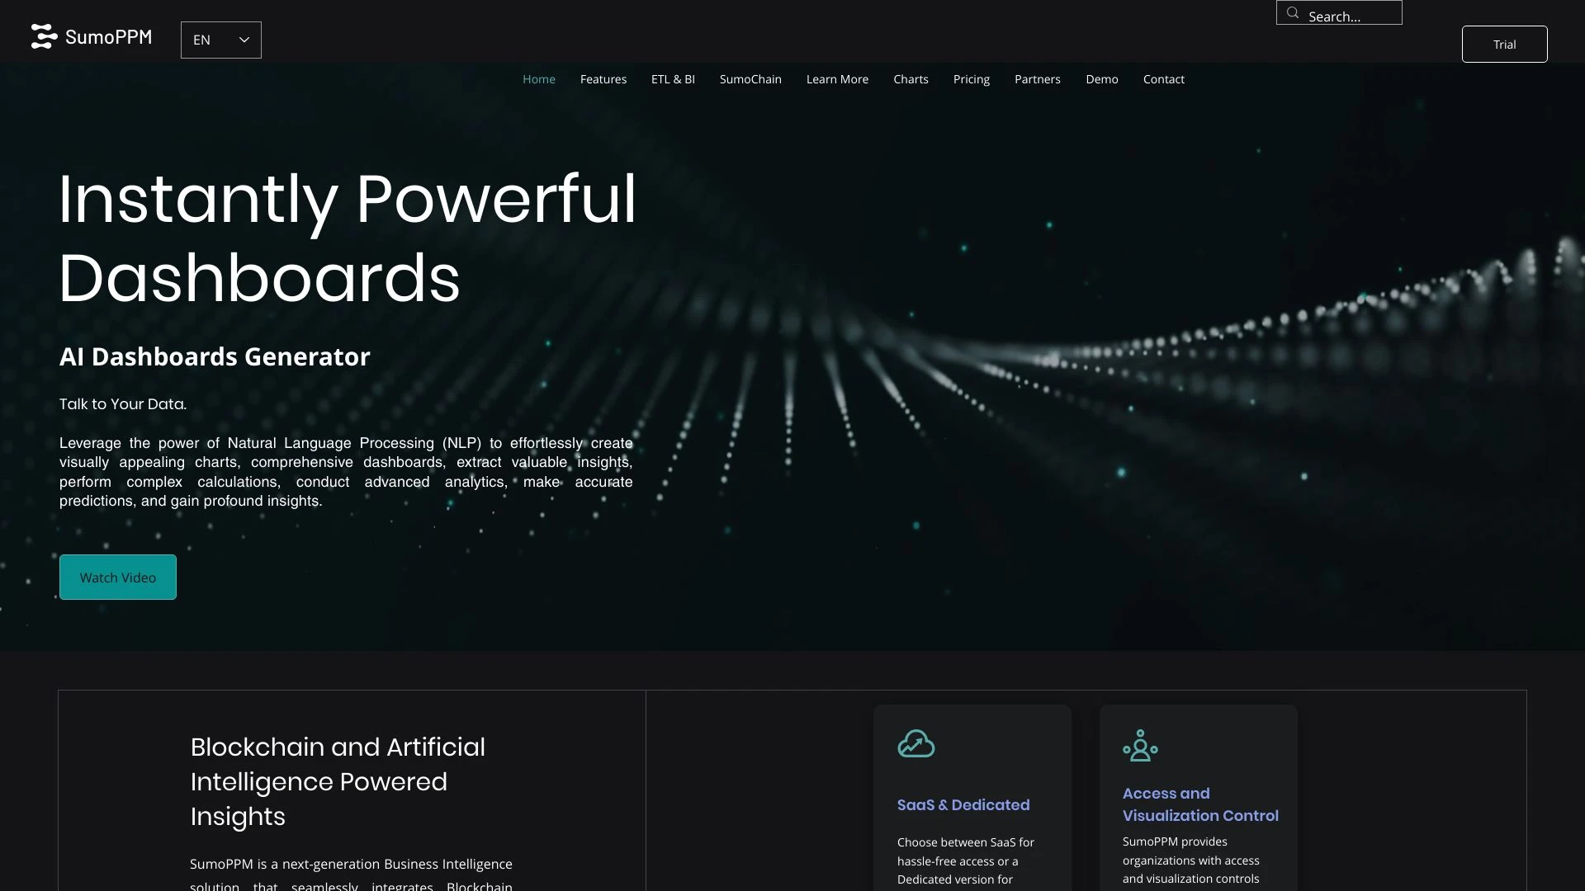Click the Demo navigation icon
The width and height of the screenshot is (1585, 891).
pyautogui.click(x=1102, y=78)
